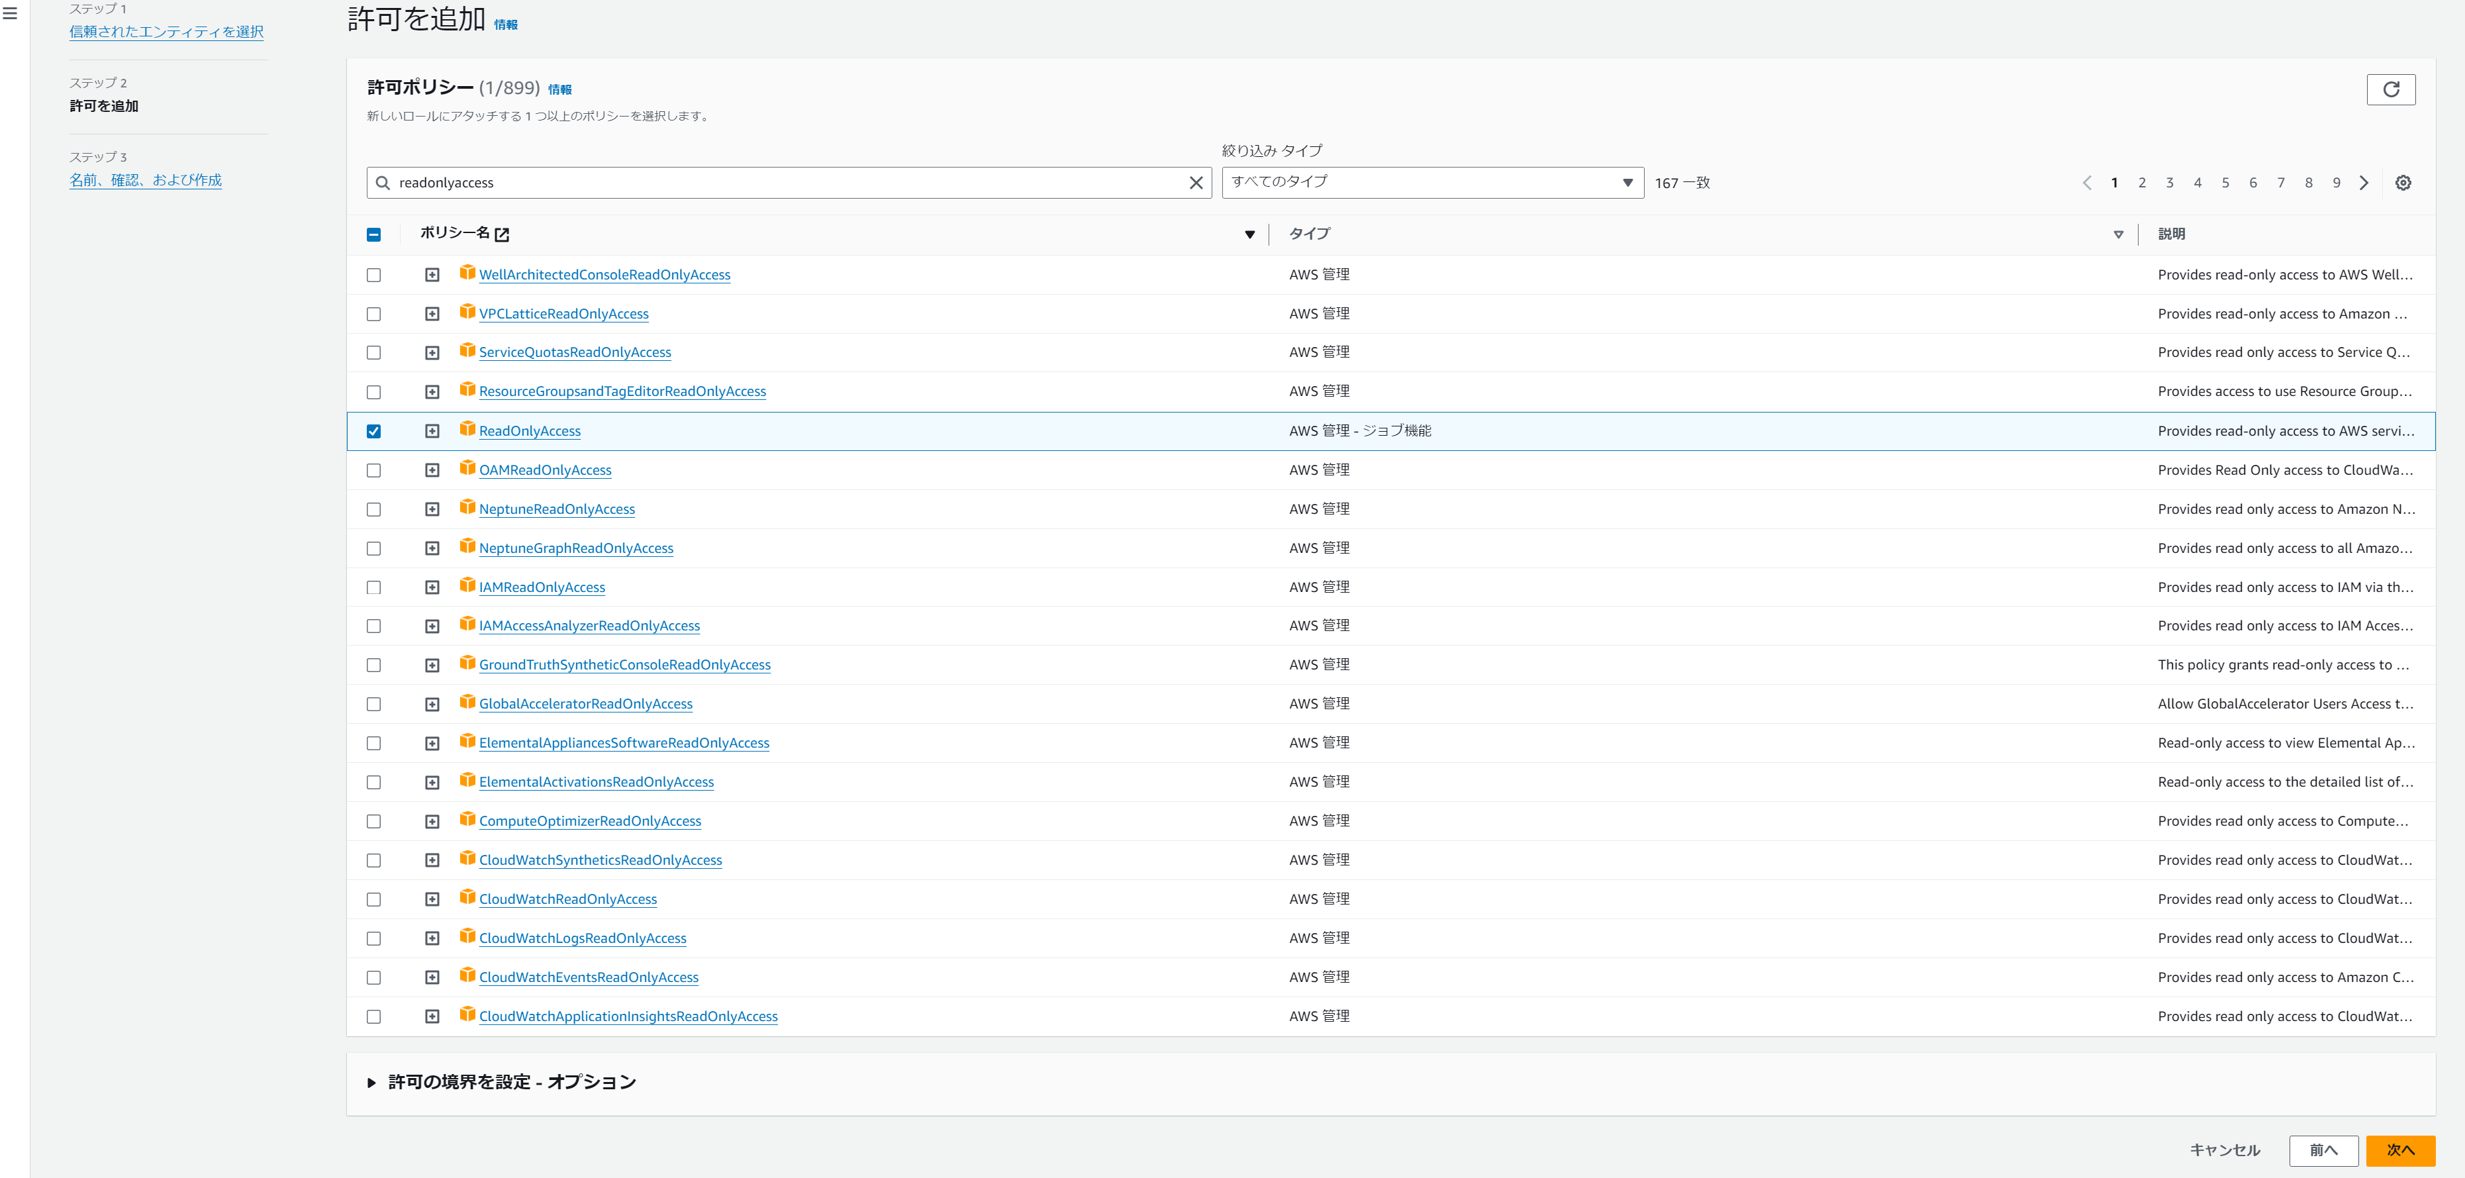Open the hamburger navigation menu
2465x1178 pixels.
pos(11,13)
